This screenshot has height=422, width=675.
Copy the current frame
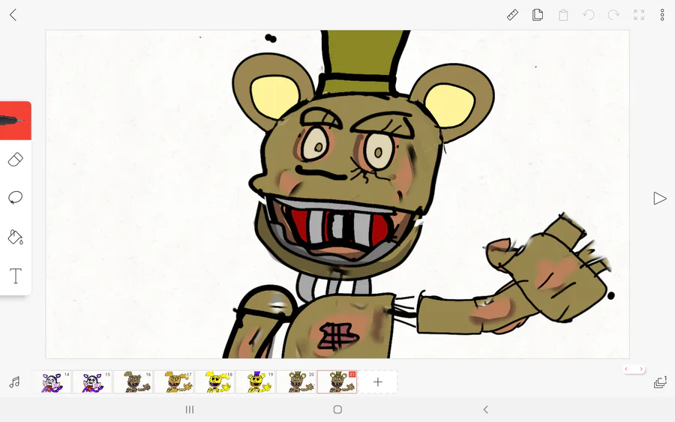pyautogui.click(x=538, y=15)
